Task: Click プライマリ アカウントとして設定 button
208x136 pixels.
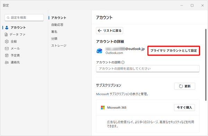Action: (174, 51)
